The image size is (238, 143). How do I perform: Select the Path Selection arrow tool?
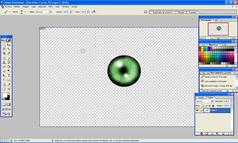(4, 76)
